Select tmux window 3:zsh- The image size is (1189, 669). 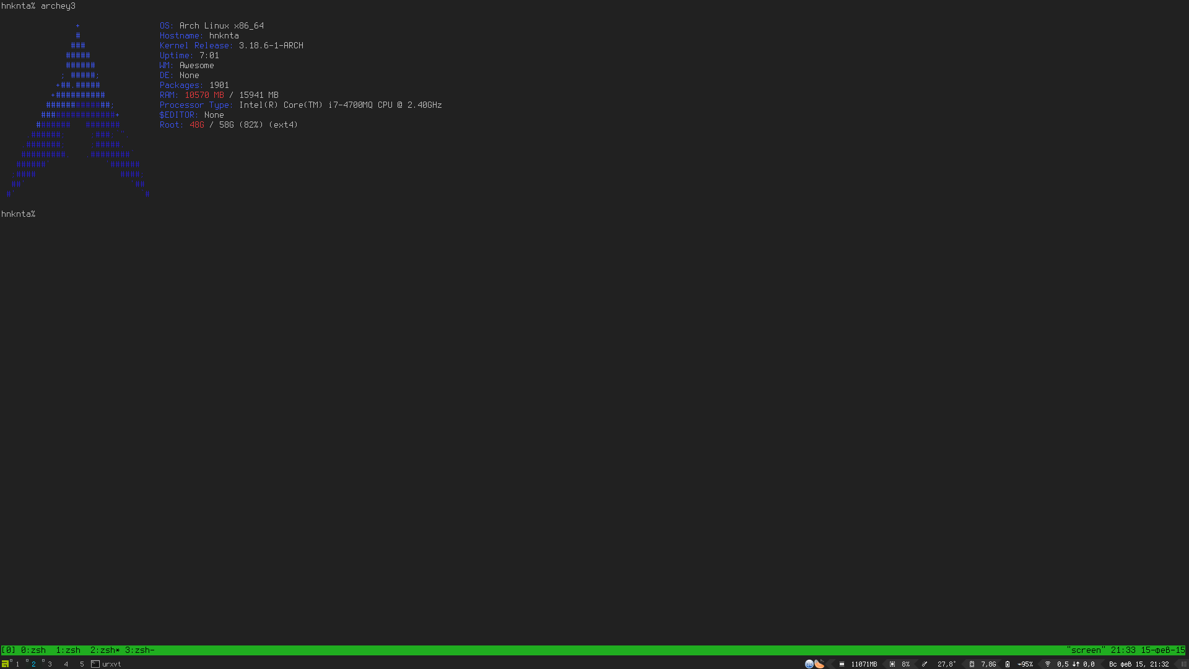tap(140, 650)
